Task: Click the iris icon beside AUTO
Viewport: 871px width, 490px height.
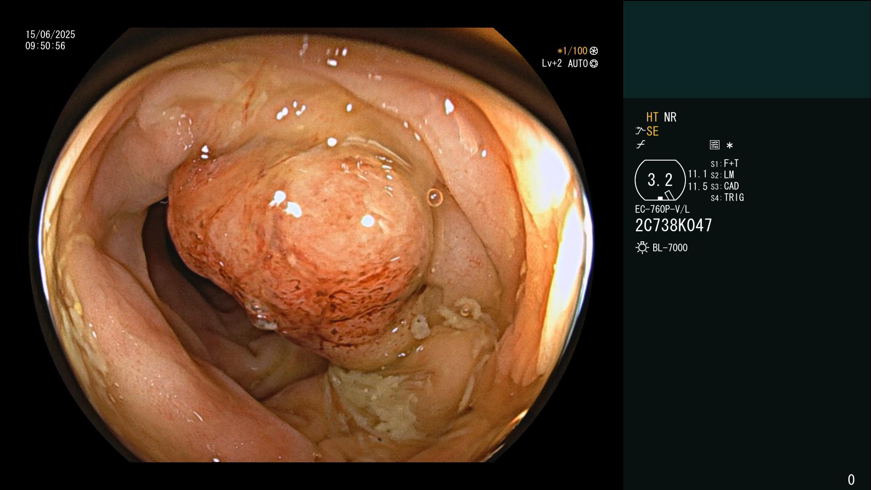Action: coord(594,64)
